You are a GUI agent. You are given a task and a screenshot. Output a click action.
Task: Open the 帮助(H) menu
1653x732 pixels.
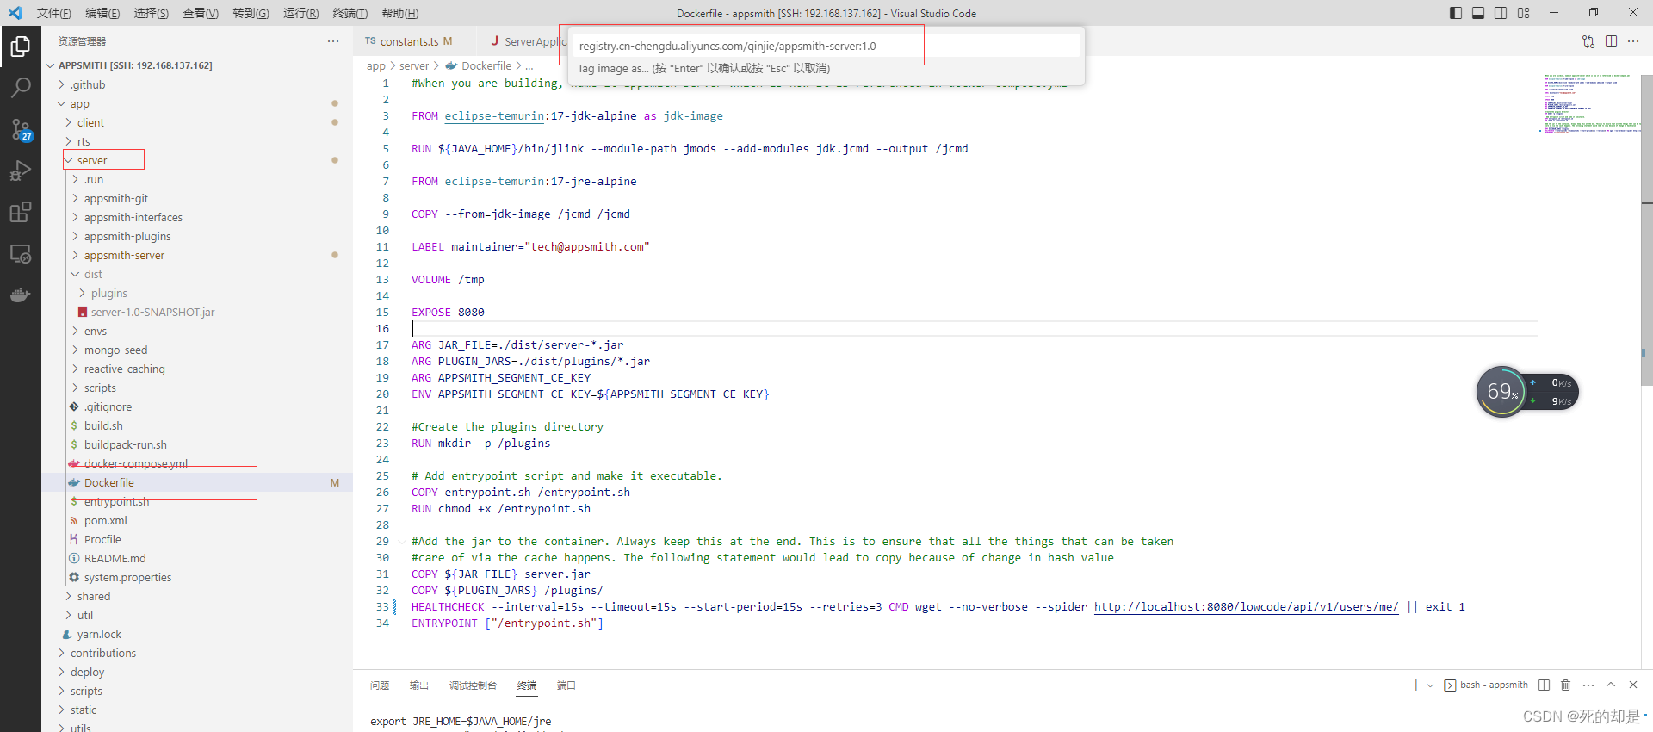tap(400, 13)
